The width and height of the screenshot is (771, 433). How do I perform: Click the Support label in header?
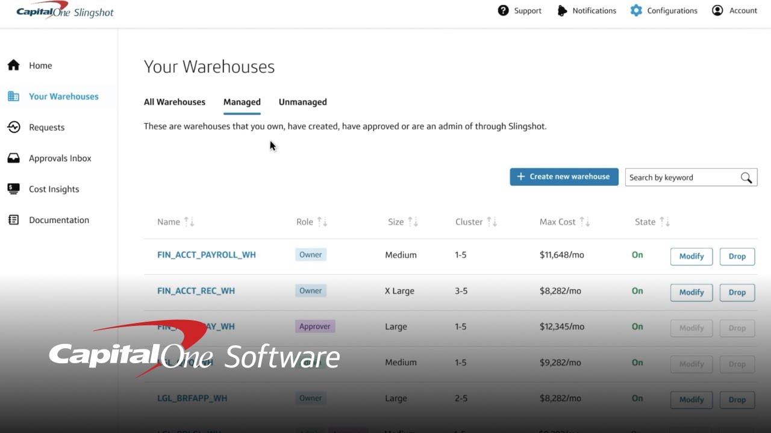(x=528, y=11)
